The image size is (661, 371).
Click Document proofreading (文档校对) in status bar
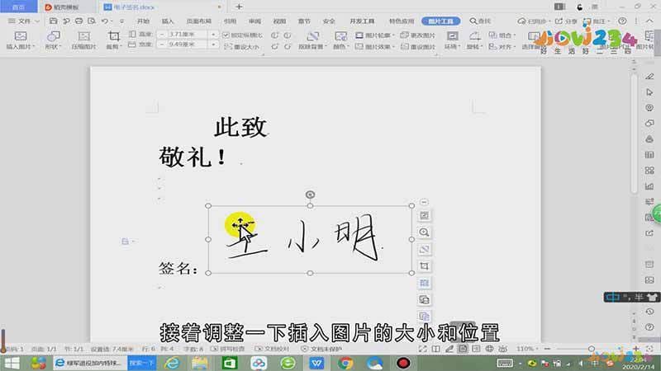click(272, 349)
